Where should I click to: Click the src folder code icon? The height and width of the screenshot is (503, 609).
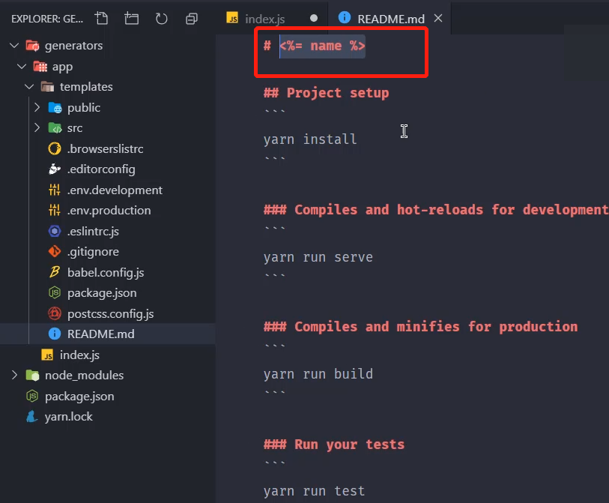[55, 127]
